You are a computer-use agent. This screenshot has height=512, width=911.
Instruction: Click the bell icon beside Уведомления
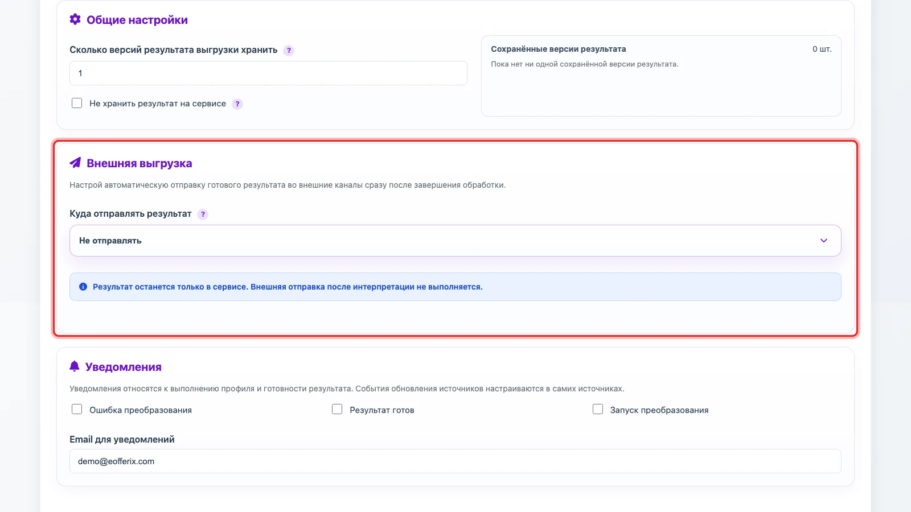[x=75, y=366]
